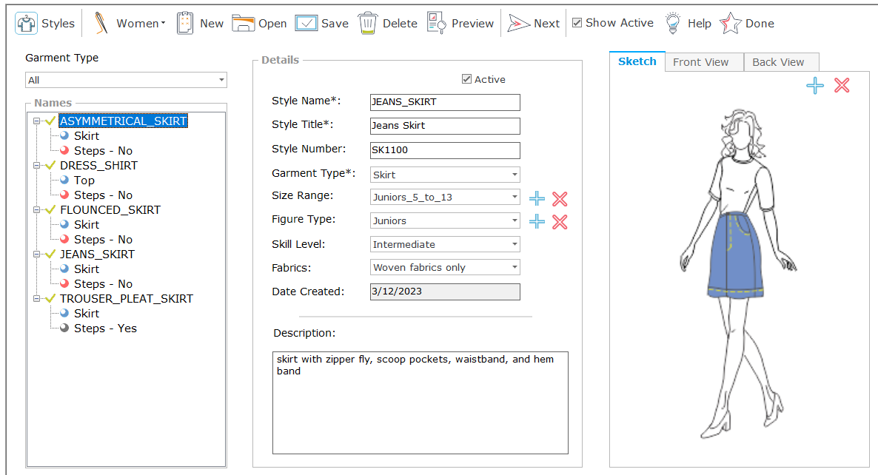
Task: Select JEANS_SKIRT in the names tree
Action: 97,255
